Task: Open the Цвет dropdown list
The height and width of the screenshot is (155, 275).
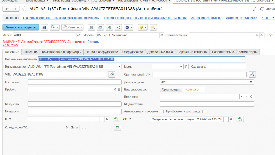Action: pos(181,67)
